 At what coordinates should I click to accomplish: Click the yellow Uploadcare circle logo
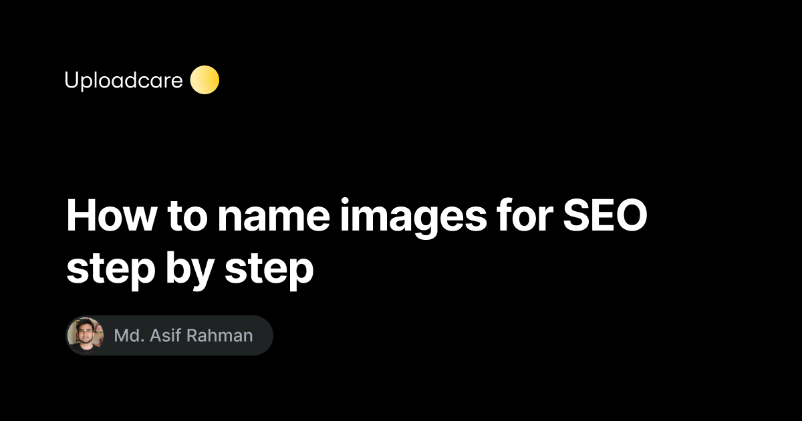coord(205,80)
